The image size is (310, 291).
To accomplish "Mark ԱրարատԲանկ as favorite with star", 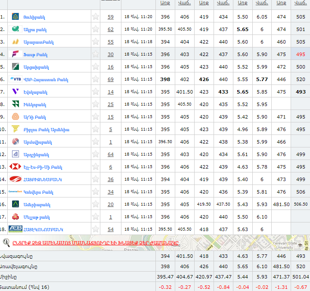I will 96,41.
